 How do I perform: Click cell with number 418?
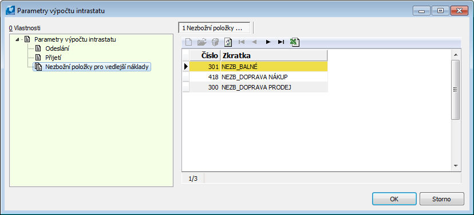coord(205,77)
